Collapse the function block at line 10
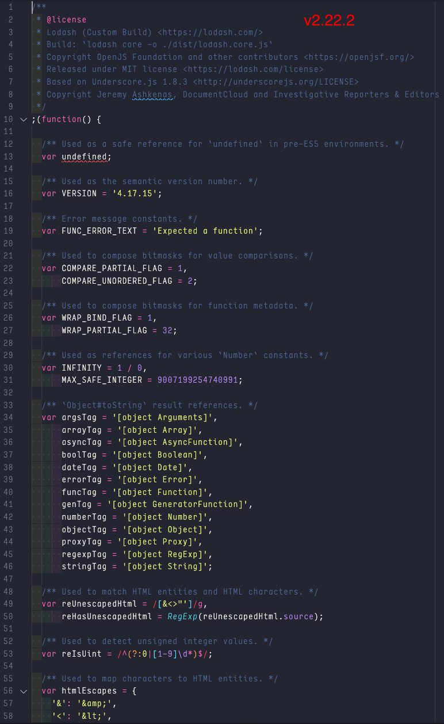The width and height of the screenshot is (444, 724). tap(24, 120)
